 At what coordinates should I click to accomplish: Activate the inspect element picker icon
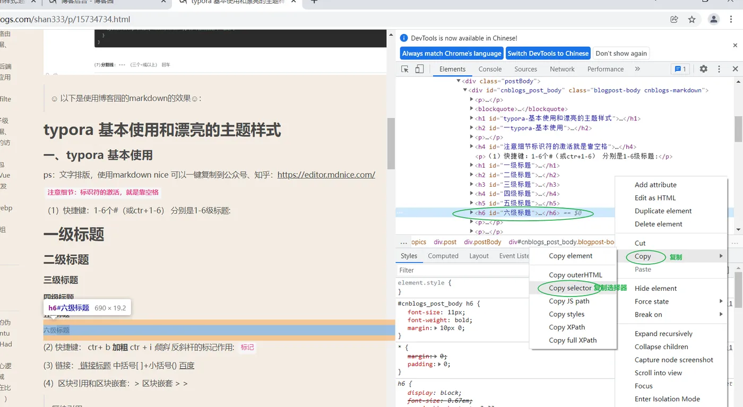405,69
